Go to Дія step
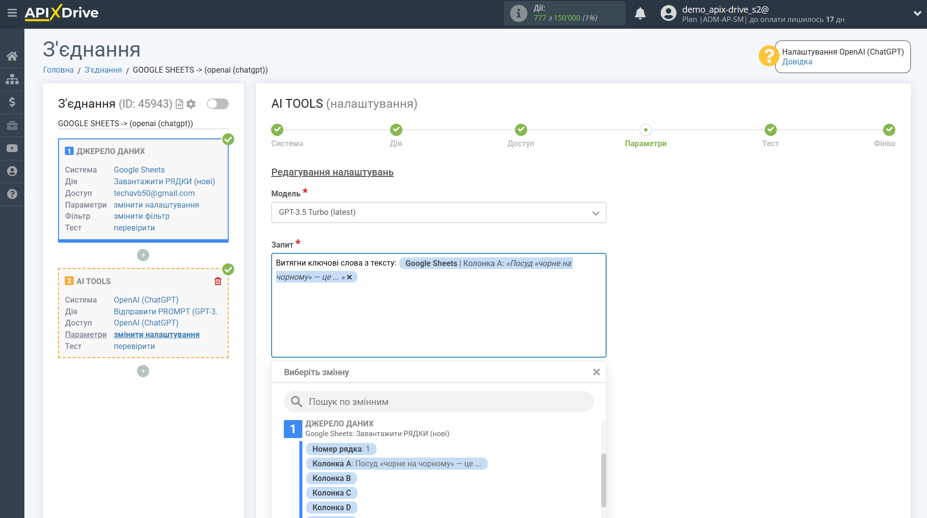Image resolution: width=927 pixels, height=518 pixels. click(x=396, y=130)
